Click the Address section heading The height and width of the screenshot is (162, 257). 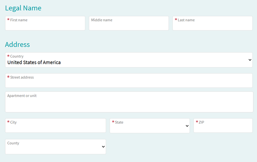[17, 45]
